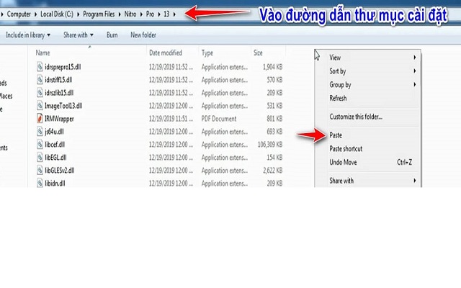The height and width of the screenshot is (288, 461).
Task: Click the idrsprepro15.dll file icon
Action: coord(40,67)
